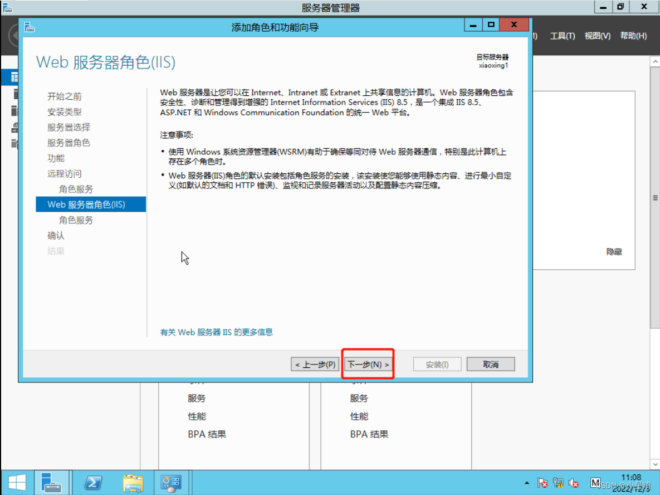This screenshot has width=660, height=495.
Task: Open File Explorer from taskbar
Action: (x=133, y=483)
